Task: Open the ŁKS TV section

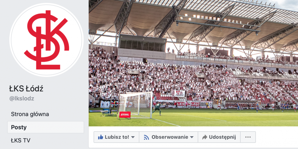Action: point(21,140)
